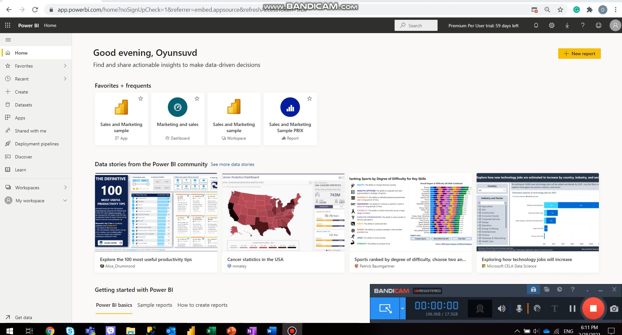Open the app launcher waffle icon

(8, 25)
